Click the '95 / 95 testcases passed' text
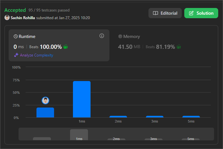 (49, 10)
